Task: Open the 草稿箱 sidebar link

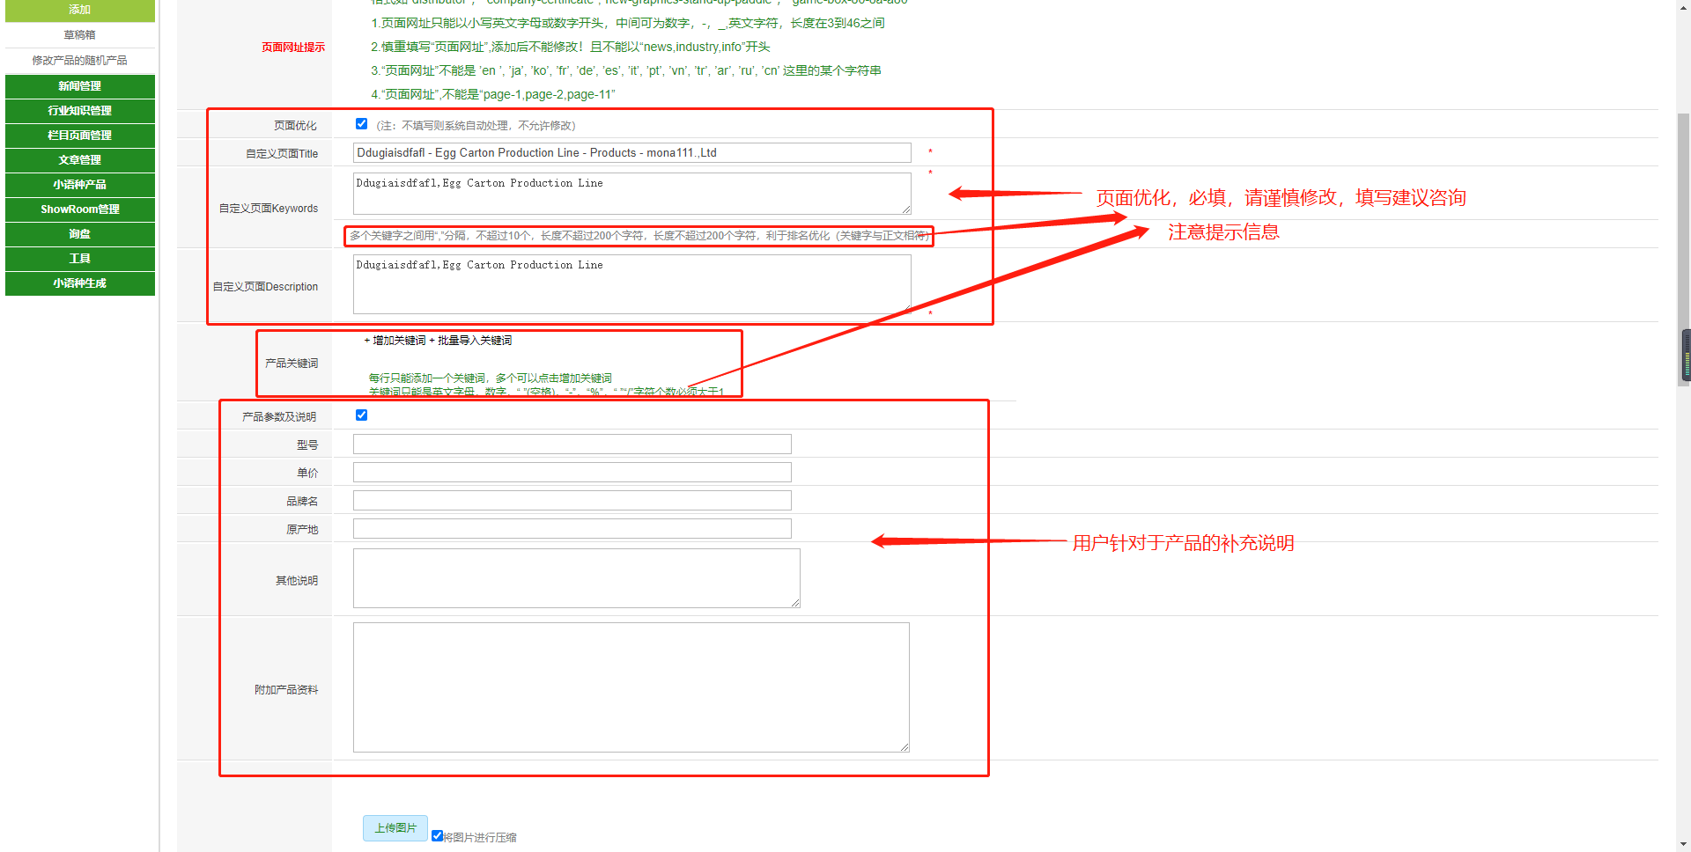Action: [x=80, y=35]
